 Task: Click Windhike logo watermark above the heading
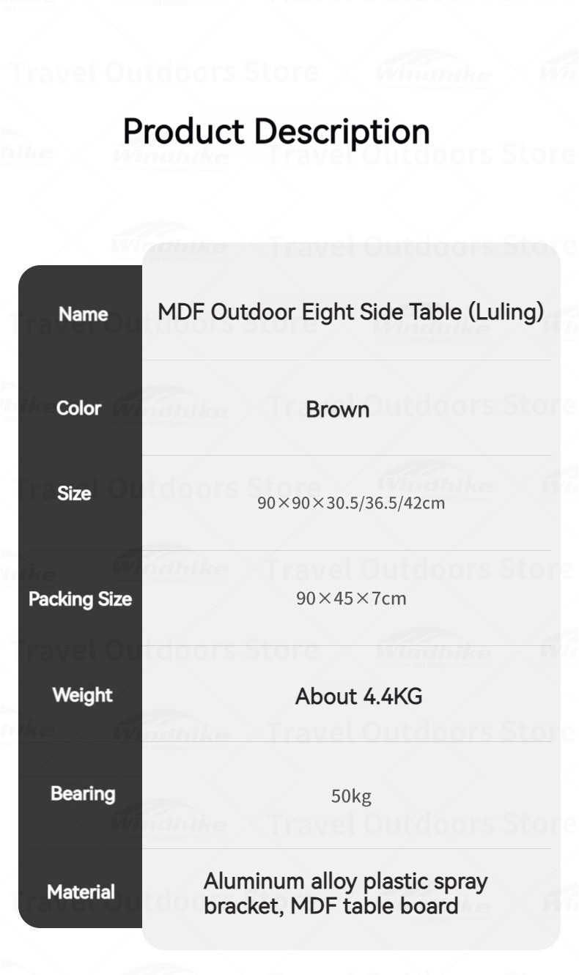coord(432,73)
